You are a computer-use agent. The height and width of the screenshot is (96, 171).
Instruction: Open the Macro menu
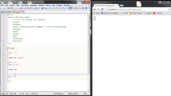48,5
